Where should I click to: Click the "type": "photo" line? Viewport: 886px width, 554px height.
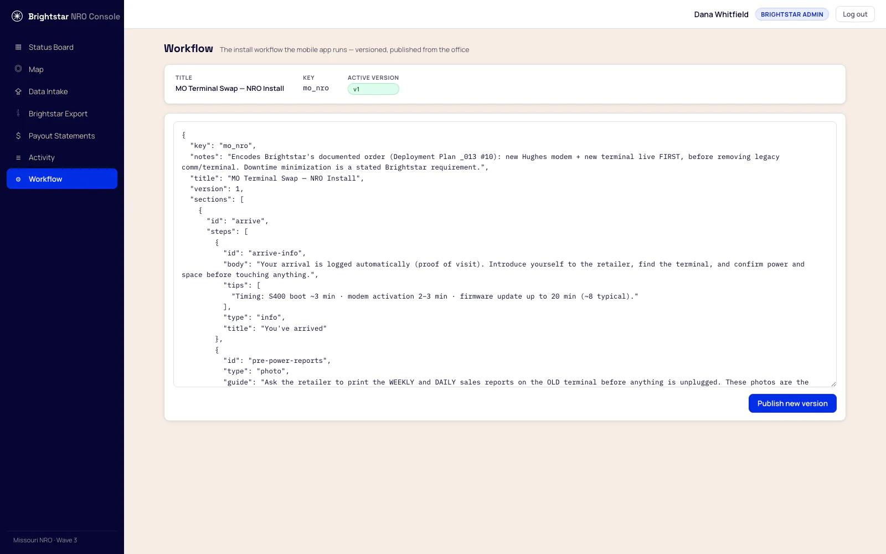tap(256, 371)
